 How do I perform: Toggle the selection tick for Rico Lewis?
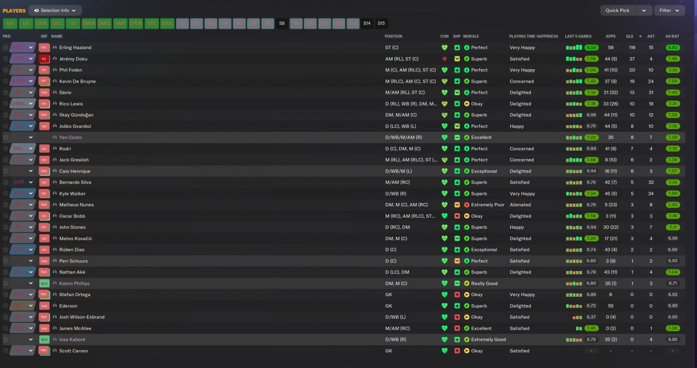5,103
